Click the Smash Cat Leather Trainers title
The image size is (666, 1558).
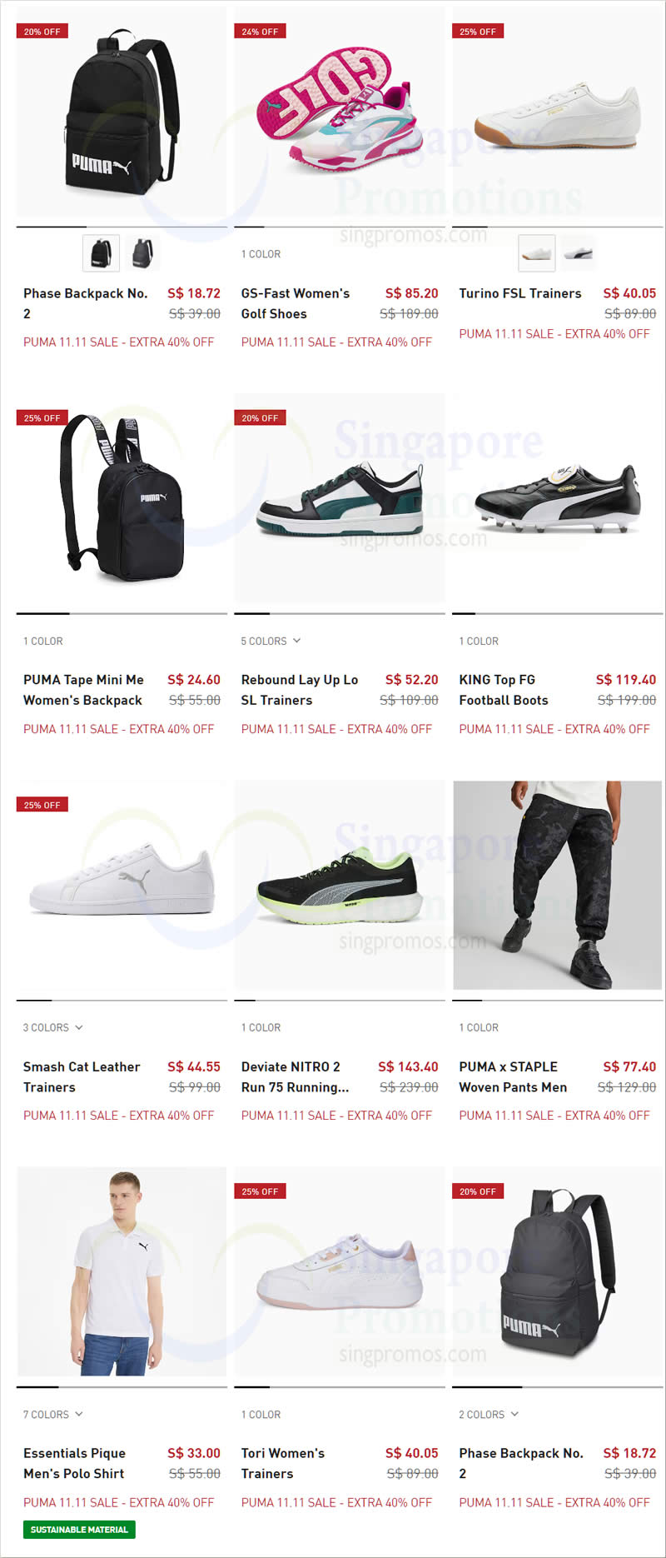82,1076
